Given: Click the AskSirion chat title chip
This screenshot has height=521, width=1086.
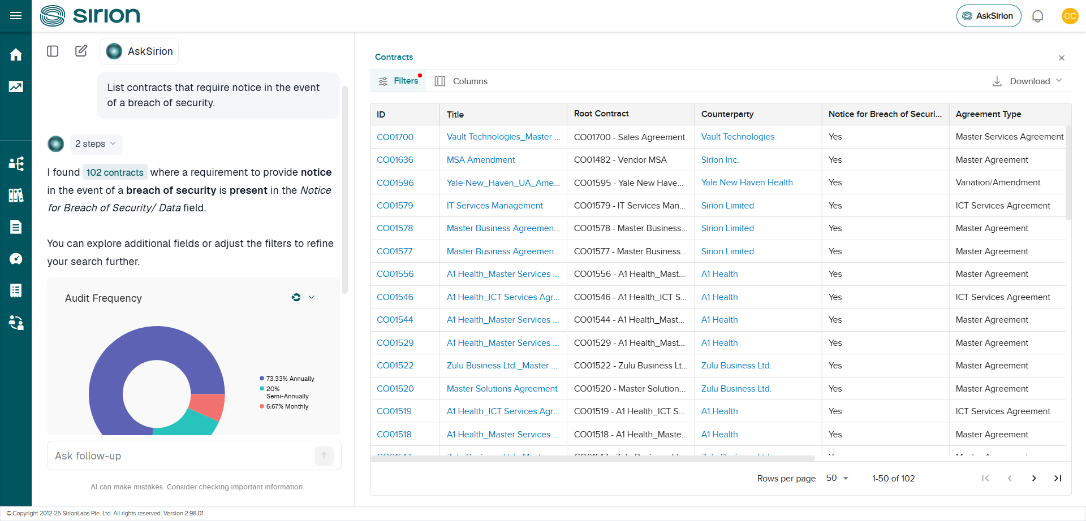Looking at the screenshot, I should point(139,51).
